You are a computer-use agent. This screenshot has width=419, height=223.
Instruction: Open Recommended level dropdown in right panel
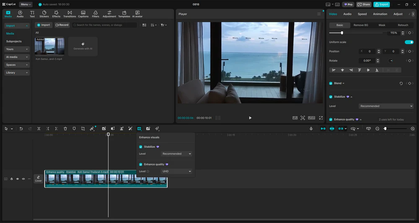coord(386,106)
